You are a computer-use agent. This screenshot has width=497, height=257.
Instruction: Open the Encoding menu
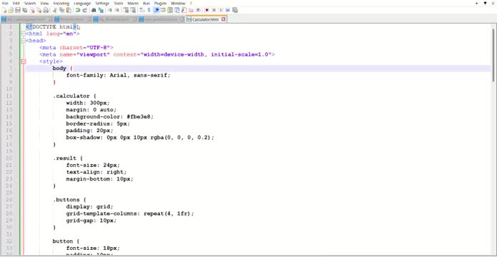click(x=61, y=3)
